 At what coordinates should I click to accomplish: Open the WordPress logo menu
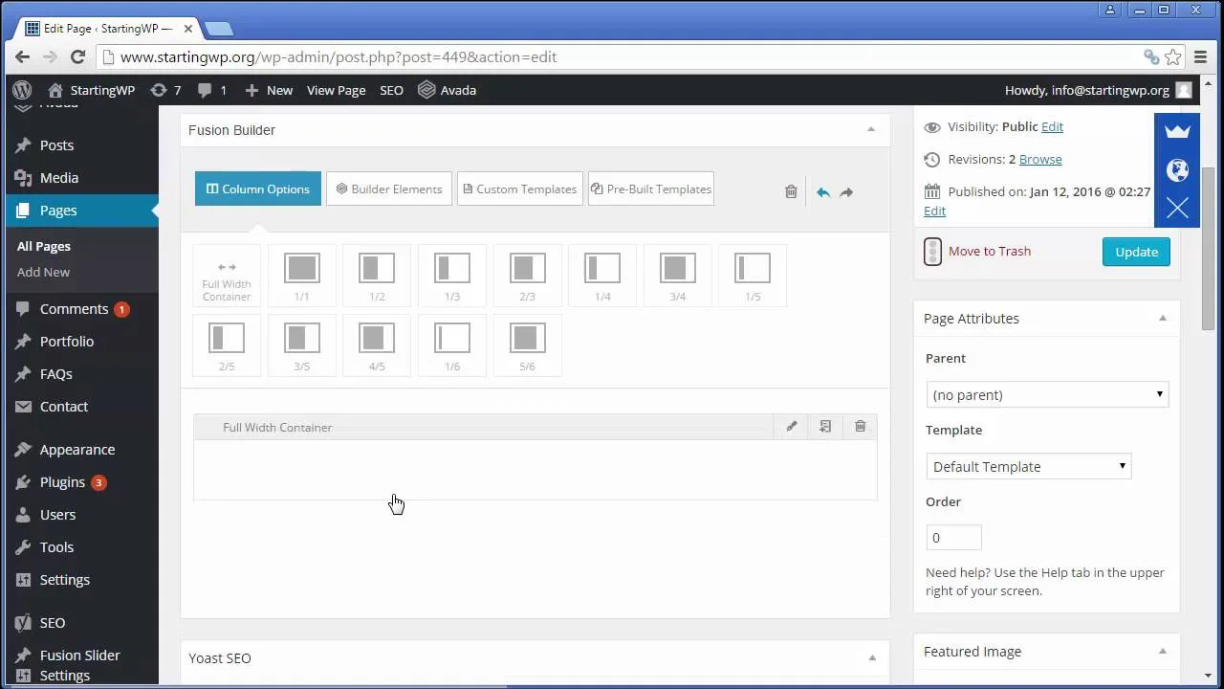coord(22,90)
